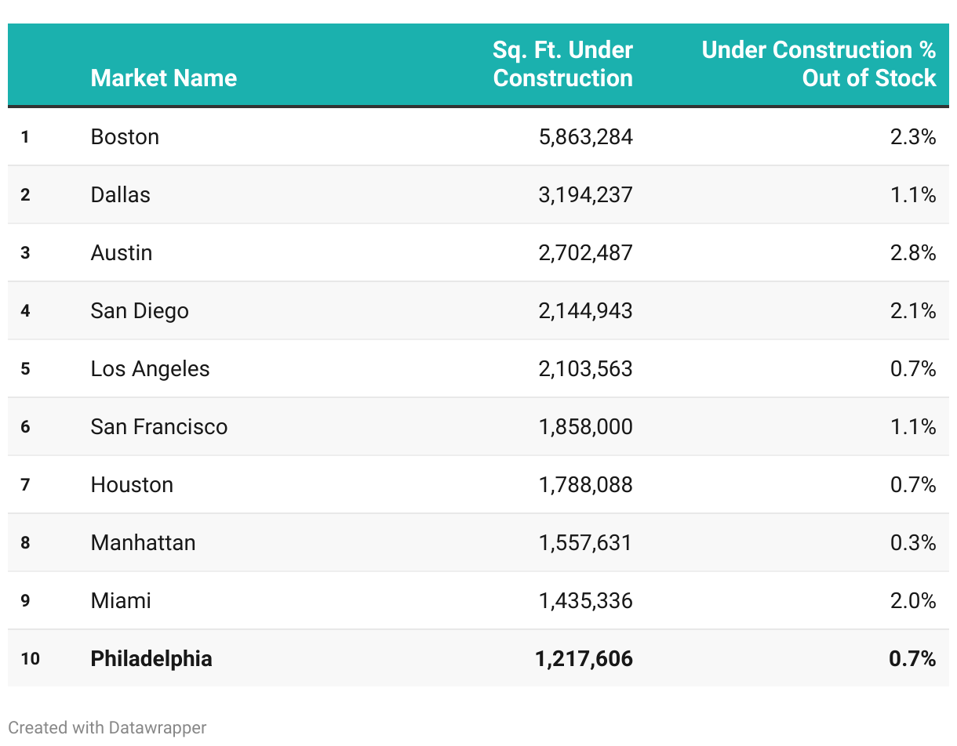Click Manhattan's 0.3% percentage cell
957x746 pixels.
(913, 543)
